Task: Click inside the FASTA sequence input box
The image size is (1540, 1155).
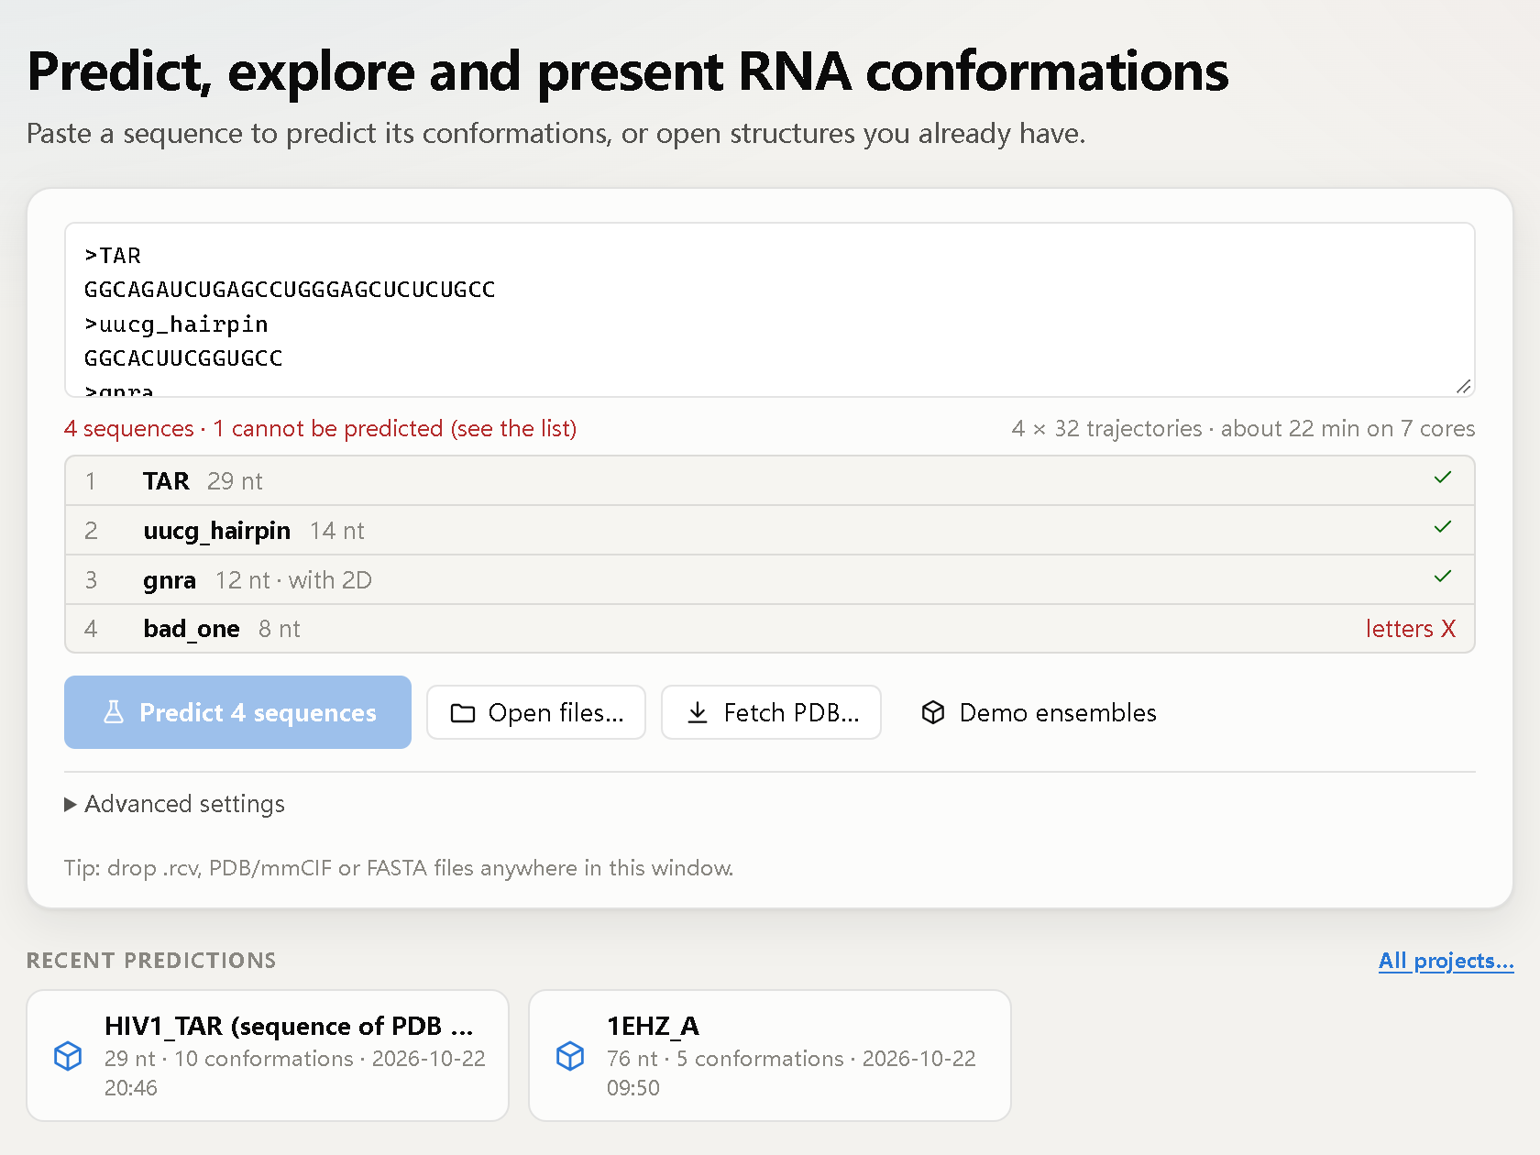Action: click(x=770, y=310)
